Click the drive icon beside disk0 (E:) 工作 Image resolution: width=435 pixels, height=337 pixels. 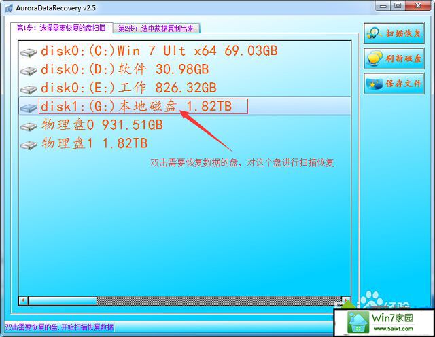coord(29,89)
